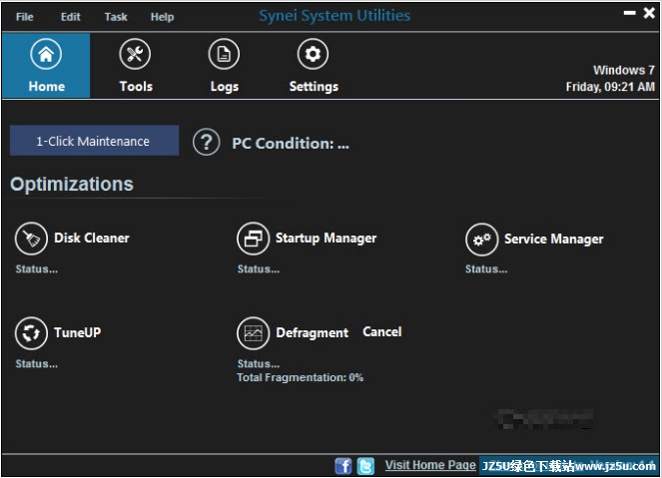Click the Service Manager gears icon
Screen dimensions: 662x478
481,239
